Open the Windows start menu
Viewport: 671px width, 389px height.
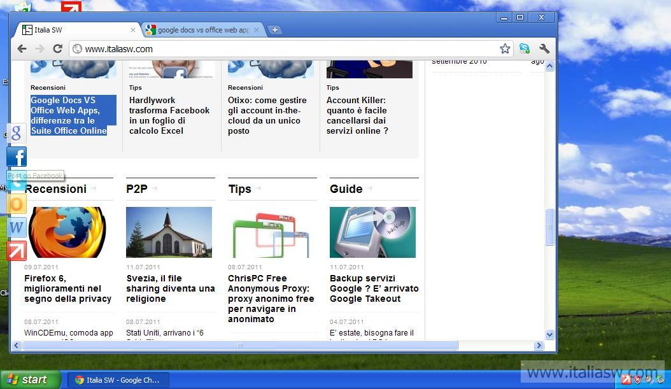[x=30, y=379]
